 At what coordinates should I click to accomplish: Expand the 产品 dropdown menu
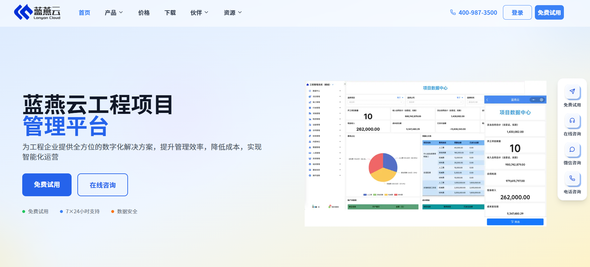[x=114, y=13]
